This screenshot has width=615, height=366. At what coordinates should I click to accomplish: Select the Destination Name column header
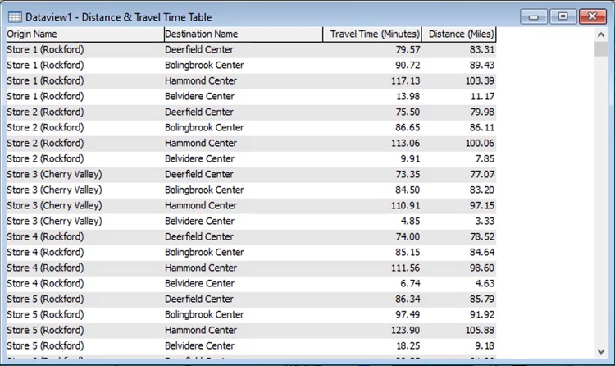(243, 34)
